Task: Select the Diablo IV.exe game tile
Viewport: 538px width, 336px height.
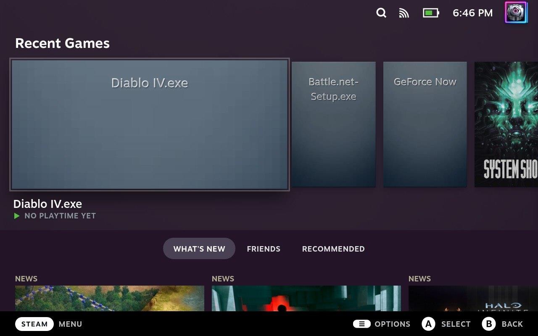Action: [x=149, y=124]
